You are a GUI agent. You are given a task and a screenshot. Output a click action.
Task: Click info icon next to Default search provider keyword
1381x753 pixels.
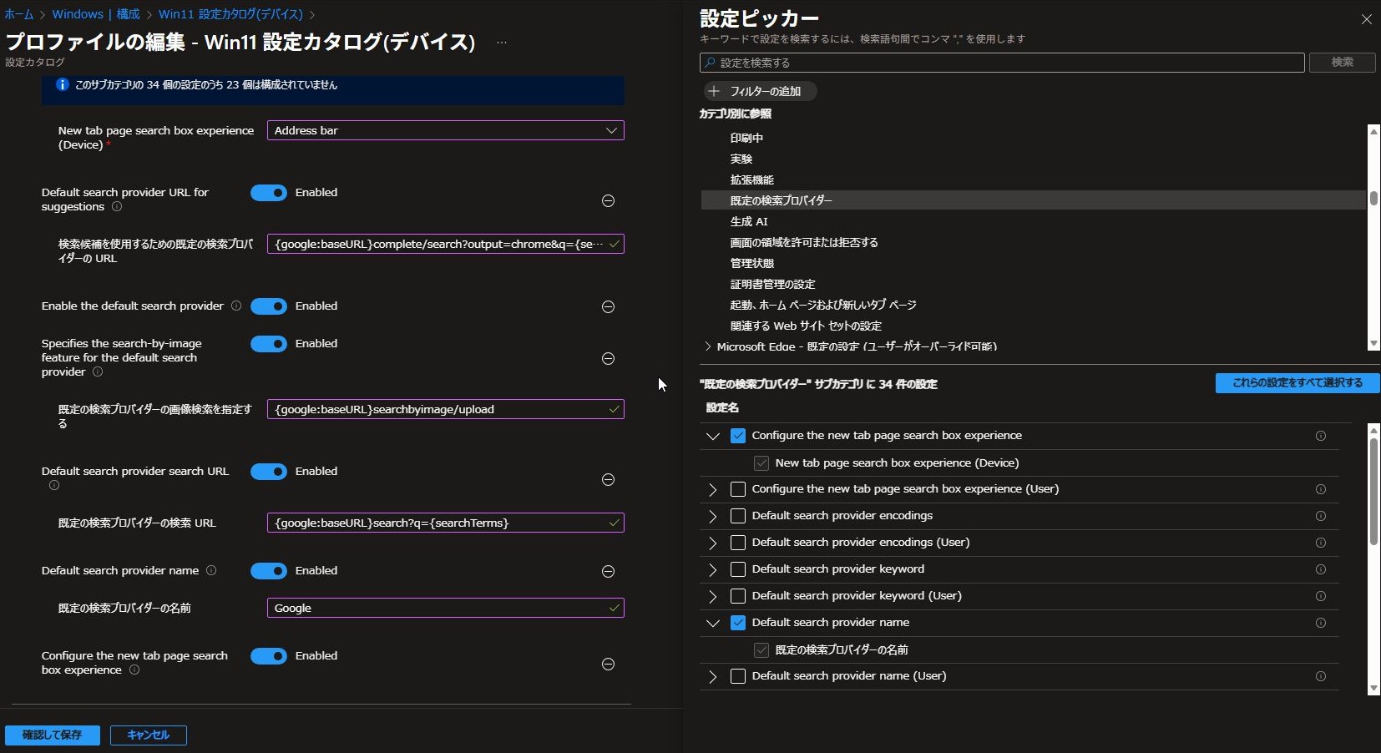[x=1320, y=569]
